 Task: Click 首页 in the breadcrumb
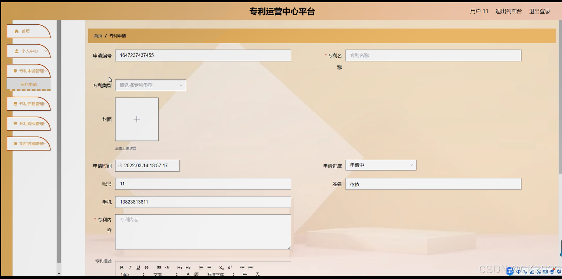[x=98, y=36]
